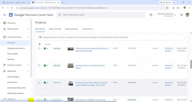The image size is (192, 102).
Task: Click the product list vertical scrollbar thumb
Action: pos(191,64)
